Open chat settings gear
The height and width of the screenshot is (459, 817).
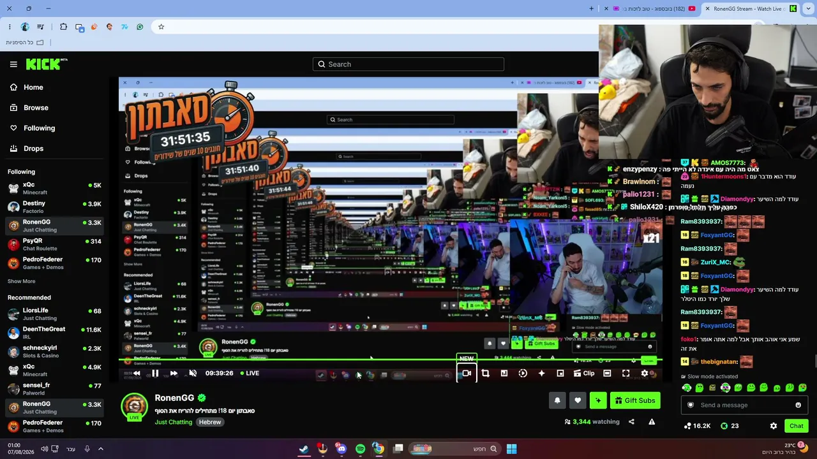tap(774, 426)
